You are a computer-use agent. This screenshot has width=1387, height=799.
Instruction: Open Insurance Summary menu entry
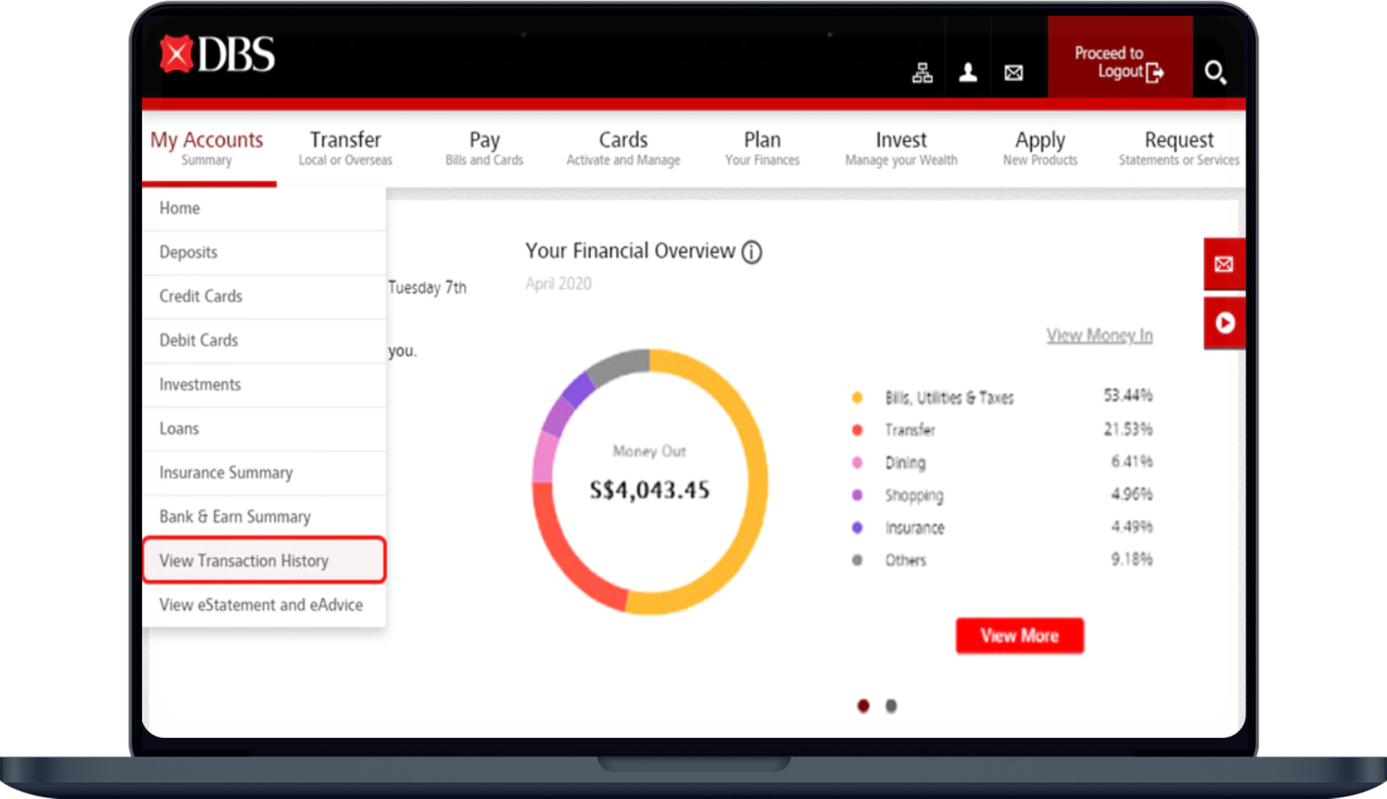pyautogui.click(x=264, y=472)
